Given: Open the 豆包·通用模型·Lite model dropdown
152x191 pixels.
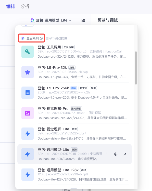Looking at the screenshot, I should 51,20.
